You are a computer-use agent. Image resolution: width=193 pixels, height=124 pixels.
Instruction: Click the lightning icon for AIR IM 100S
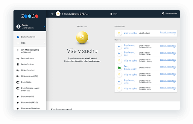[x=18, y=50]
